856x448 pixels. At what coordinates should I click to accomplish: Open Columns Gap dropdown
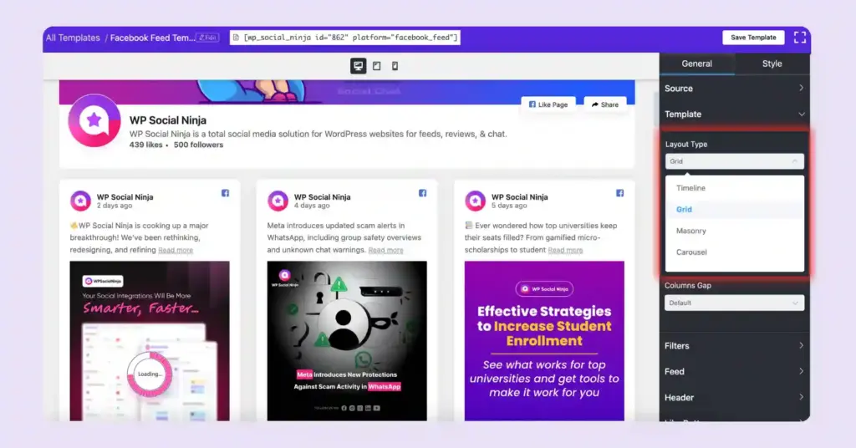[734, 303]
